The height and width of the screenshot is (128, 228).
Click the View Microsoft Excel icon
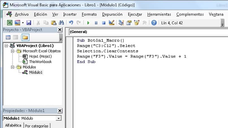10,23
